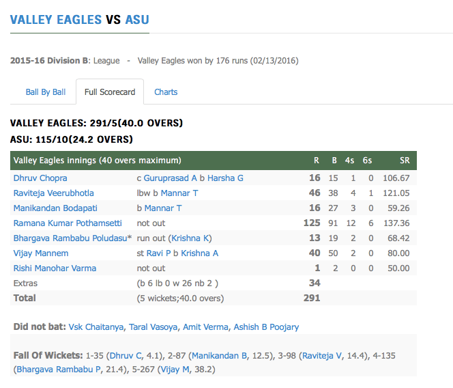The height and width of the screenshot is (388, 453).
Task: Open Ramana Kumar Pothamsetti's profile
Action: pyautogui.click(x=68, y=223)
